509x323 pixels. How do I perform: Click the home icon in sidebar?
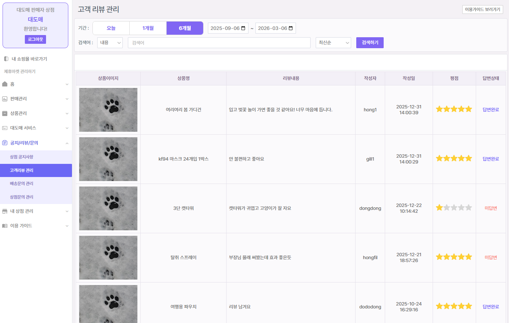5,84
